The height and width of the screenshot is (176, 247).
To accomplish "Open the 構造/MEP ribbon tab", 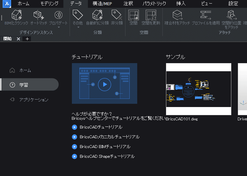I will click(102, 4).
